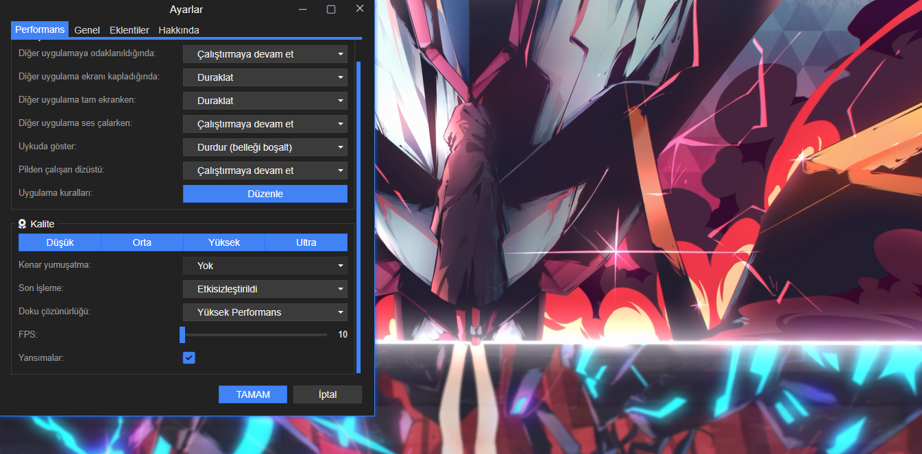Image resolution: width=922 pixels, height=454 pixels.
Task: Open the Genel tab
Action: 87,30
